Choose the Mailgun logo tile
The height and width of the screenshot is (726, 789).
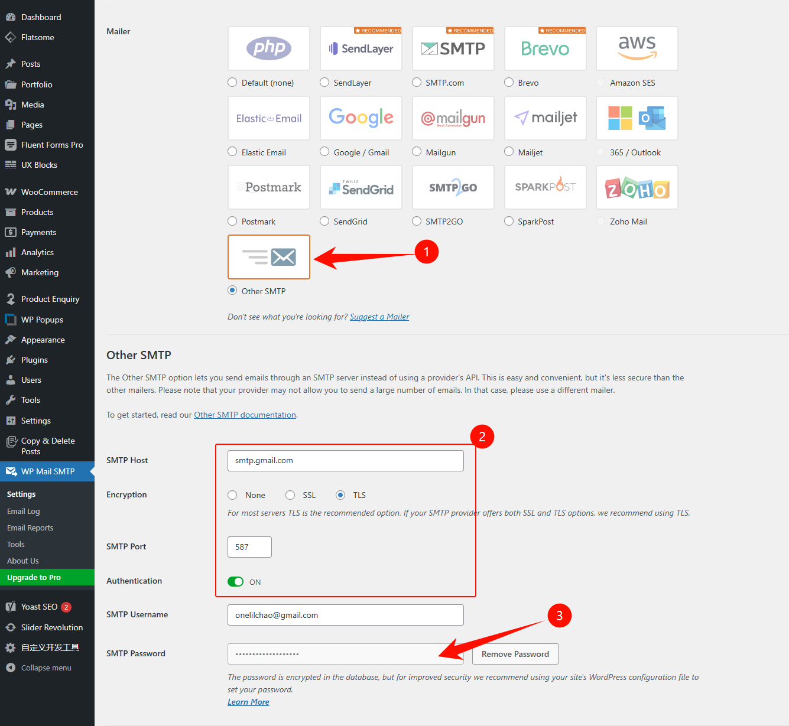[x=453, y=118]
